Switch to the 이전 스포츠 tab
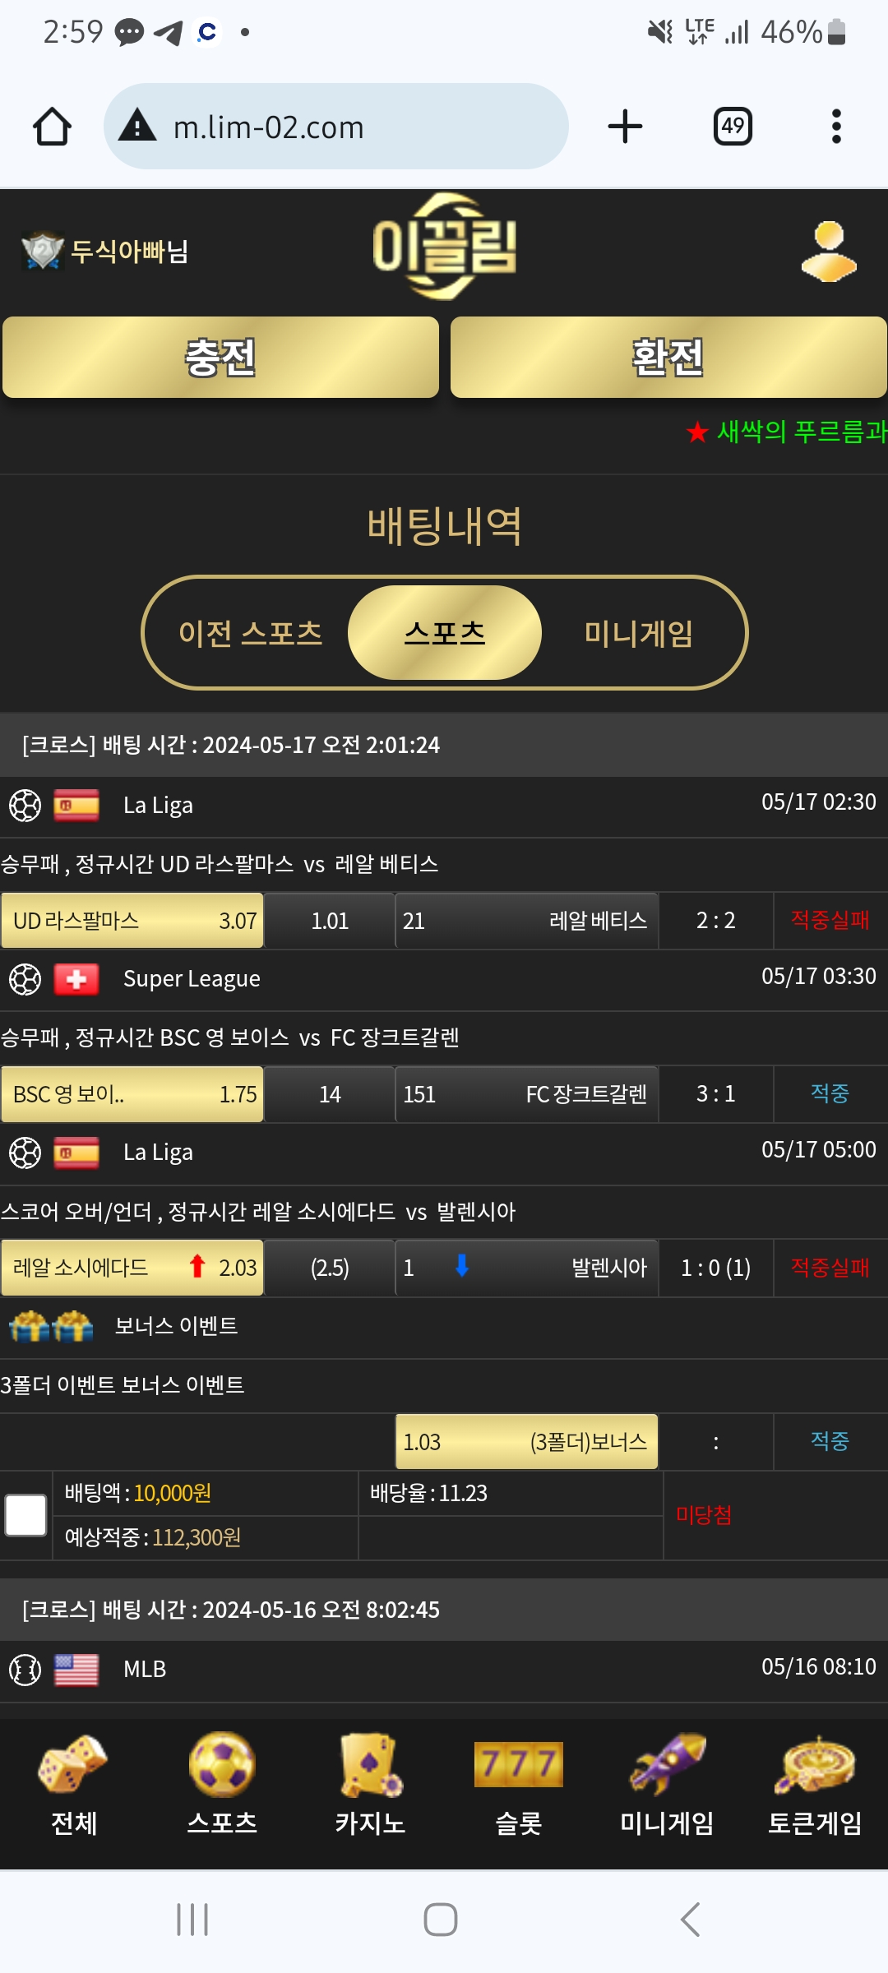 pyautogui.click(x=251, y=633)
